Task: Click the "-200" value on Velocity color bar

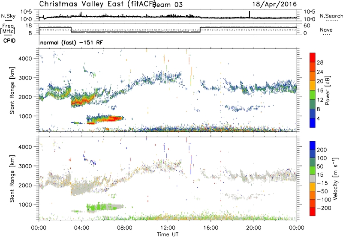Action: (324, 208)
